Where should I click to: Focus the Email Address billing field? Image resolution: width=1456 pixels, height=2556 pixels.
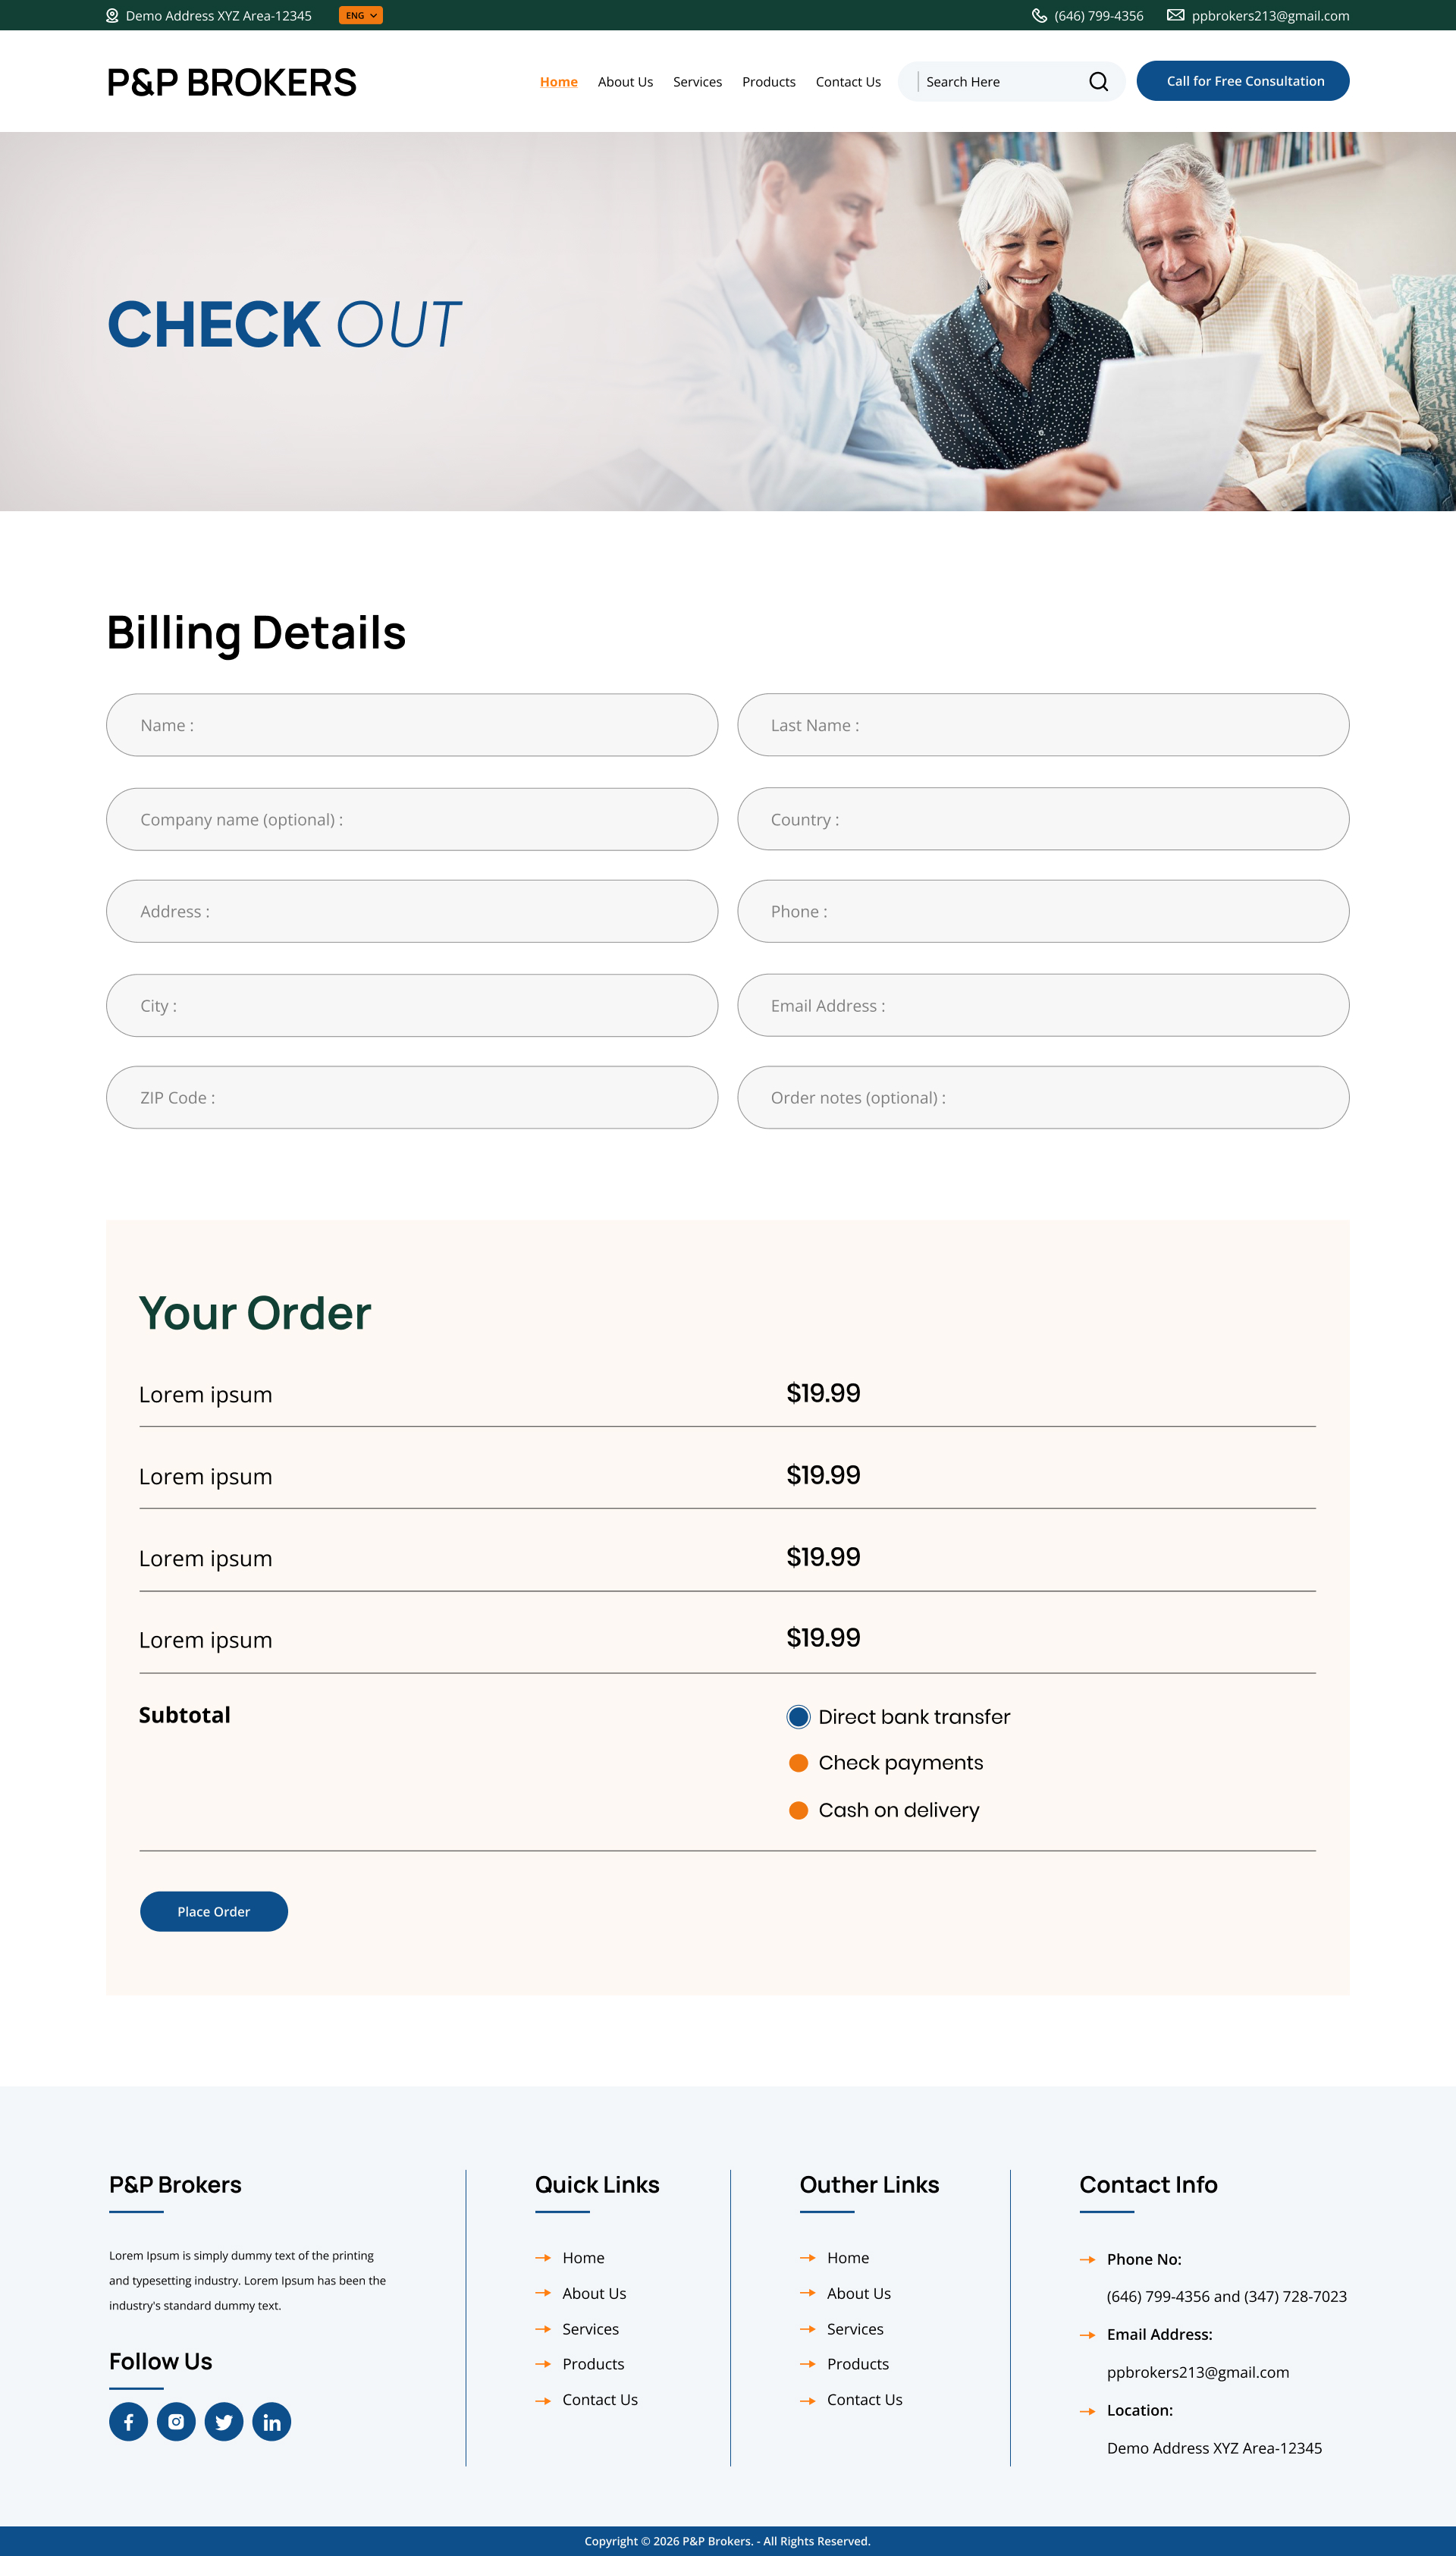pos(1043,1005)
